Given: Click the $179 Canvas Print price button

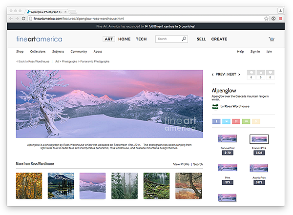Looking at the screenshot, I should click(228, 153).
